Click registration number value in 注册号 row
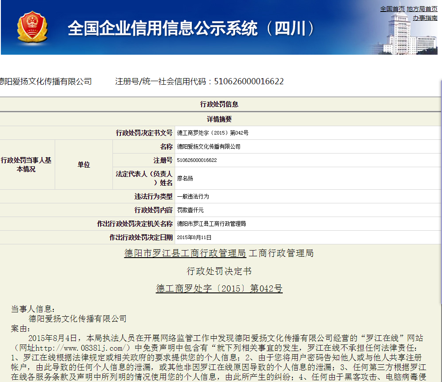442x382 pixels. tap(197, 160)
